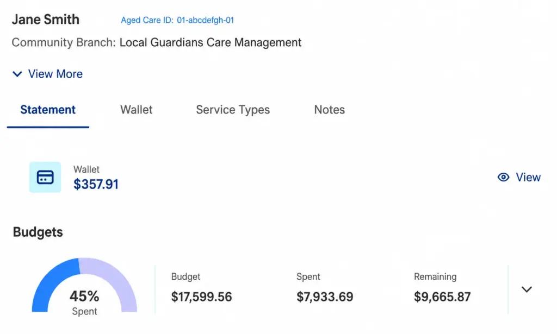Open the Statement tab

pos(48,110)
